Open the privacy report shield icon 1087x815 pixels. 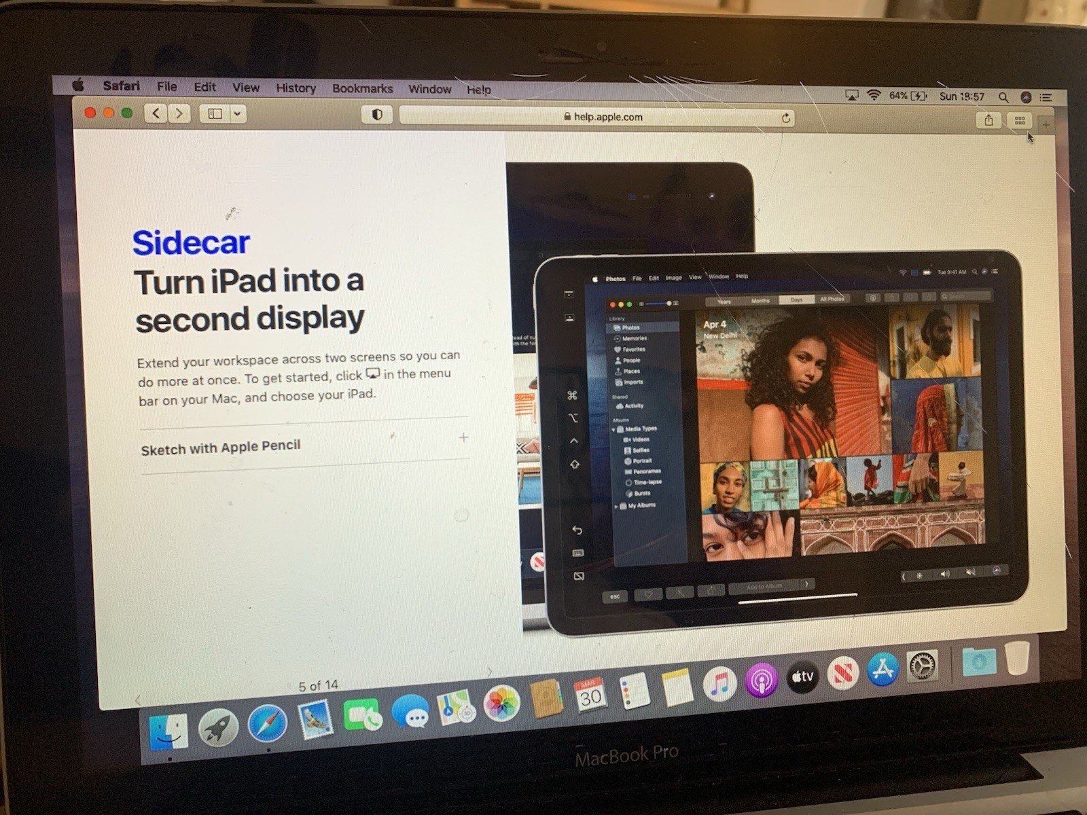pos(377,115)
